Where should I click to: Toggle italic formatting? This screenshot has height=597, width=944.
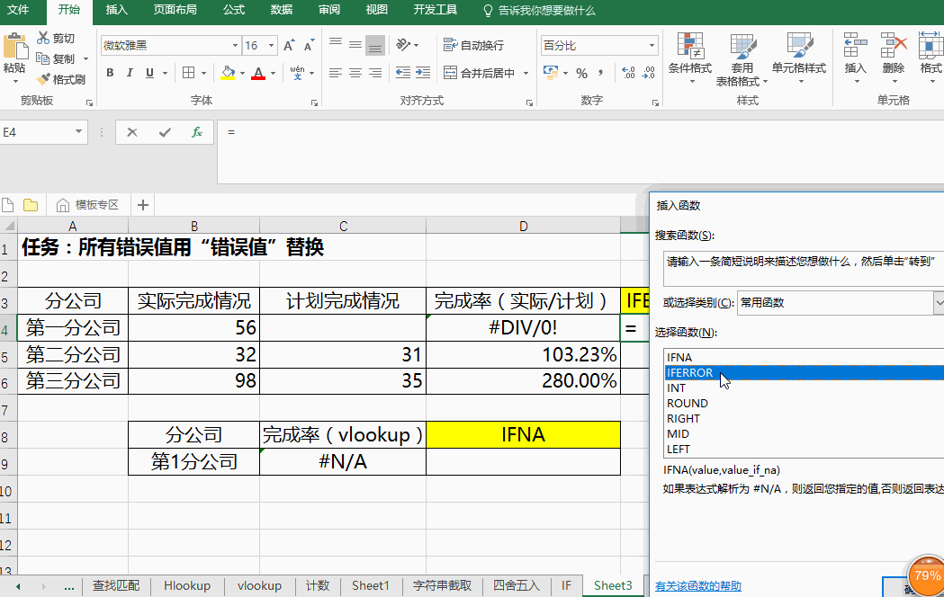pos(130,74)
